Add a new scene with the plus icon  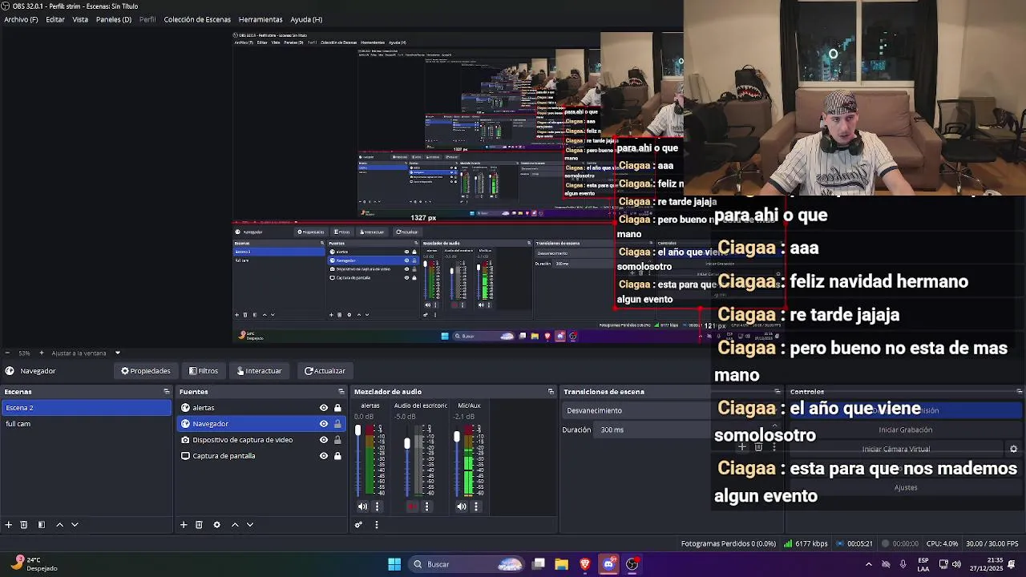[x=8, y=525]
